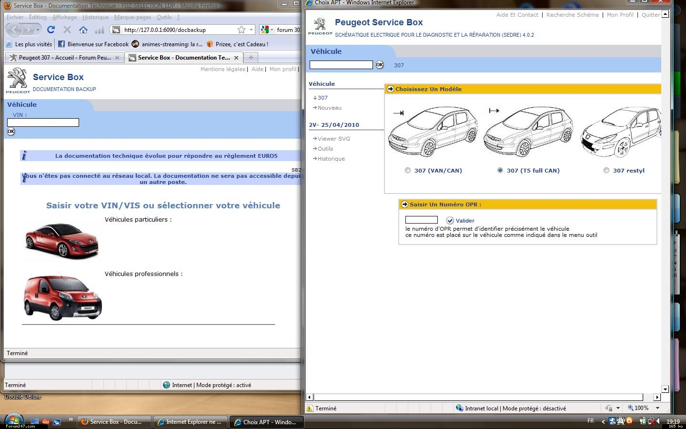Click Peugeot lion logo in Firefox page
This screenshot has height=429, width=686.
click(x=18, y=80)
